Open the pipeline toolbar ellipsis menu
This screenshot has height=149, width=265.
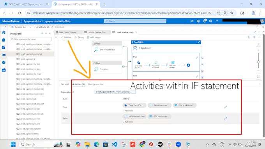coord(260,37)
